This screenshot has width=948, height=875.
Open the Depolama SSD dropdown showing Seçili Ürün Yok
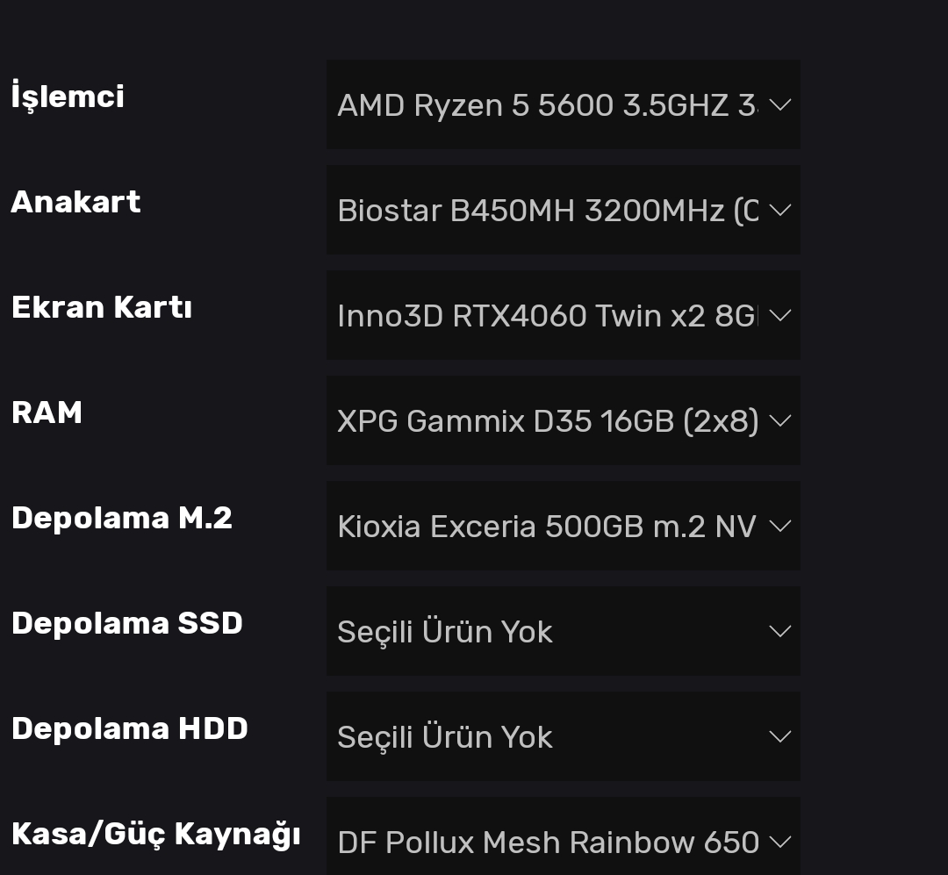[547, 631]
